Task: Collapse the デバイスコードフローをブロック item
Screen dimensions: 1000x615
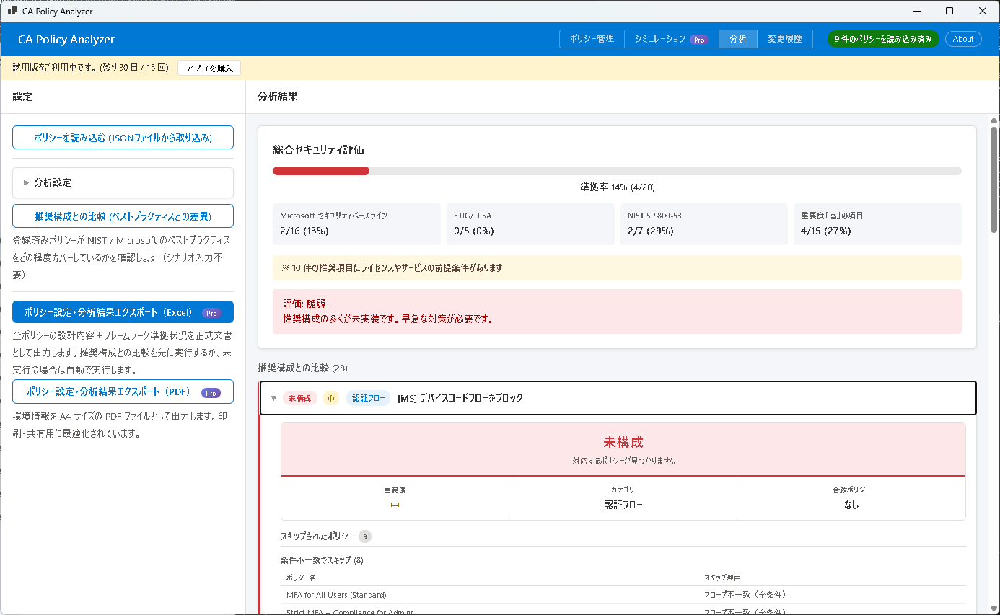Action: 273,398
